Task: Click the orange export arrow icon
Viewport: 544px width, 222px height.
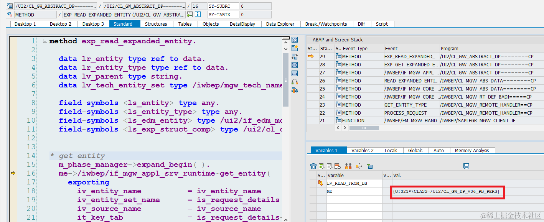Action: [x=359, y=166]
